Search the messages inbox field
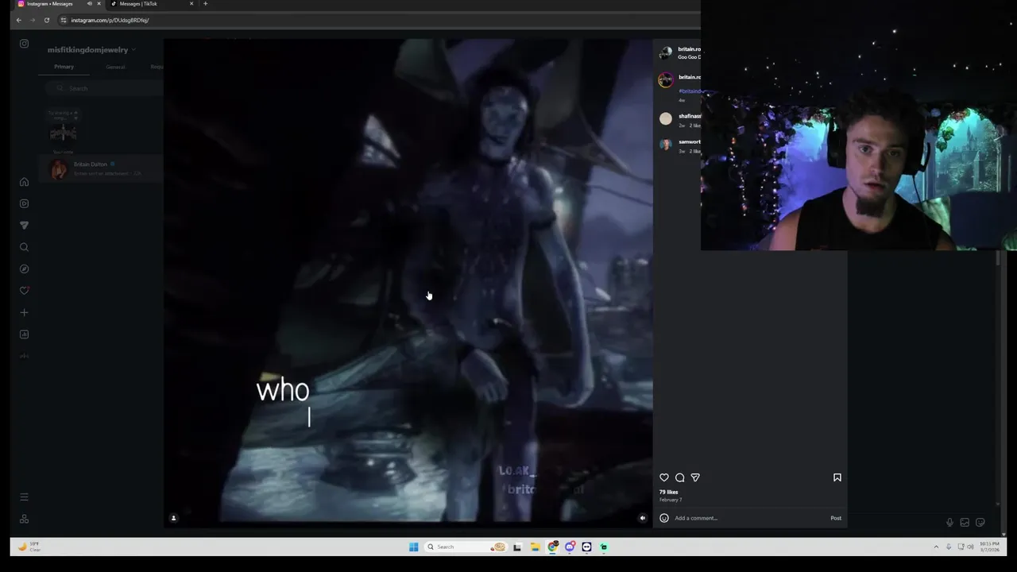The width and height of the screenshot is (1017, 572). 105,88
